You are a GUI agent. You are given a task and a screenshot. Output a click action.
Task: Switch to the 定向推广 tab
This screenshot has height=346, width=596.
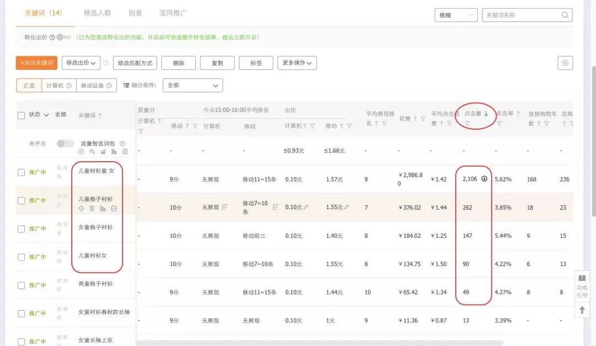click(x=173, y=13)
